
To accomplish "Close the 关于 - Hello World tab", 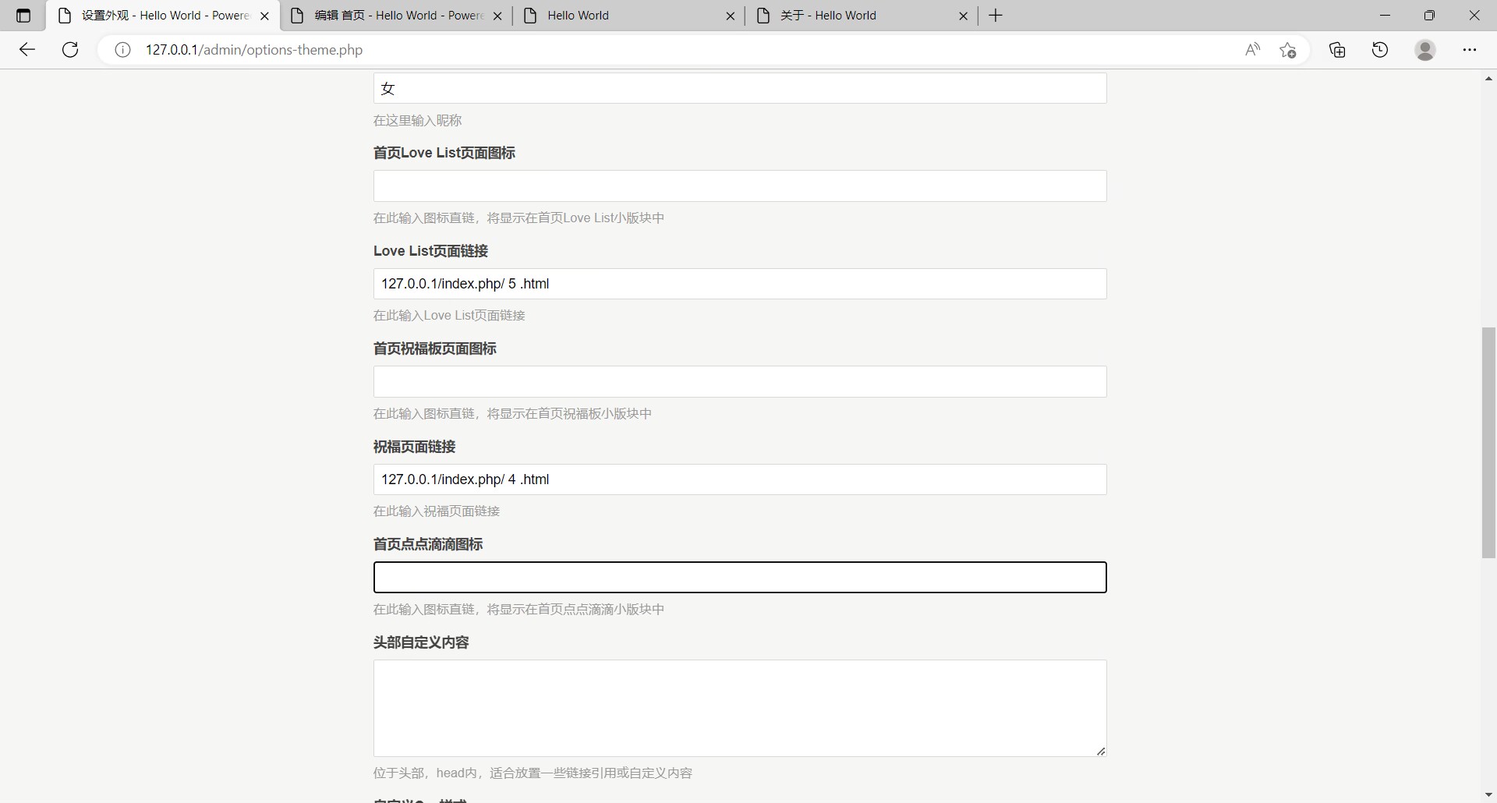I will [963, 16].
